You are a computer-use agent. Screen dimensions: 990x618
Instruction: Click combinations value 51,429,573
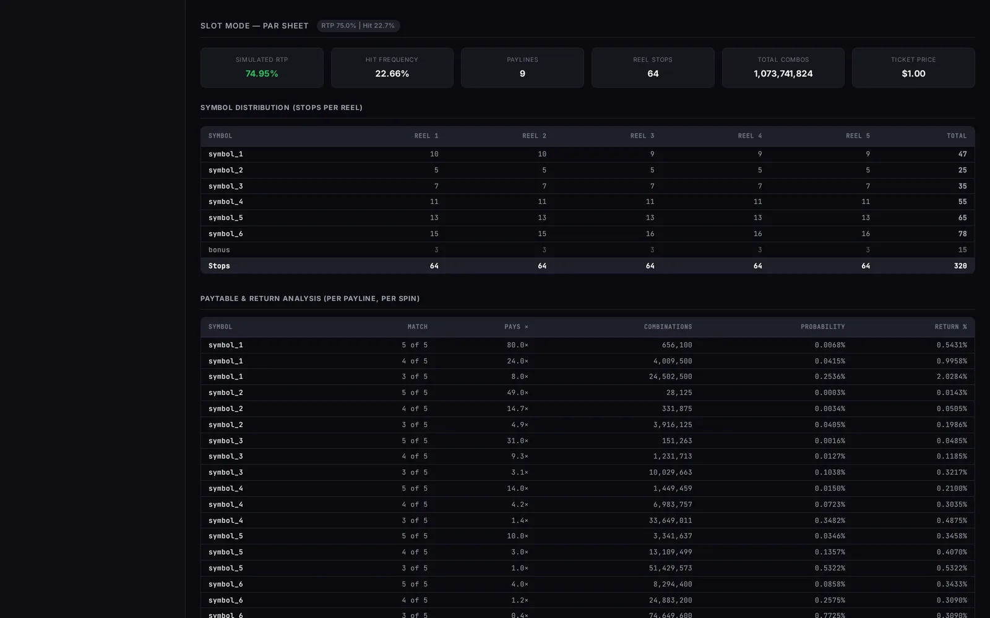[x=671, y=568]
